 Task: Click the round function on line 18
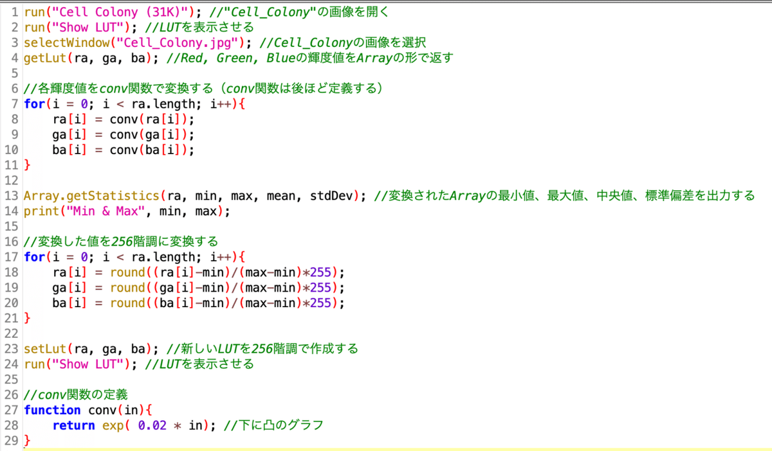pos(128,272)
